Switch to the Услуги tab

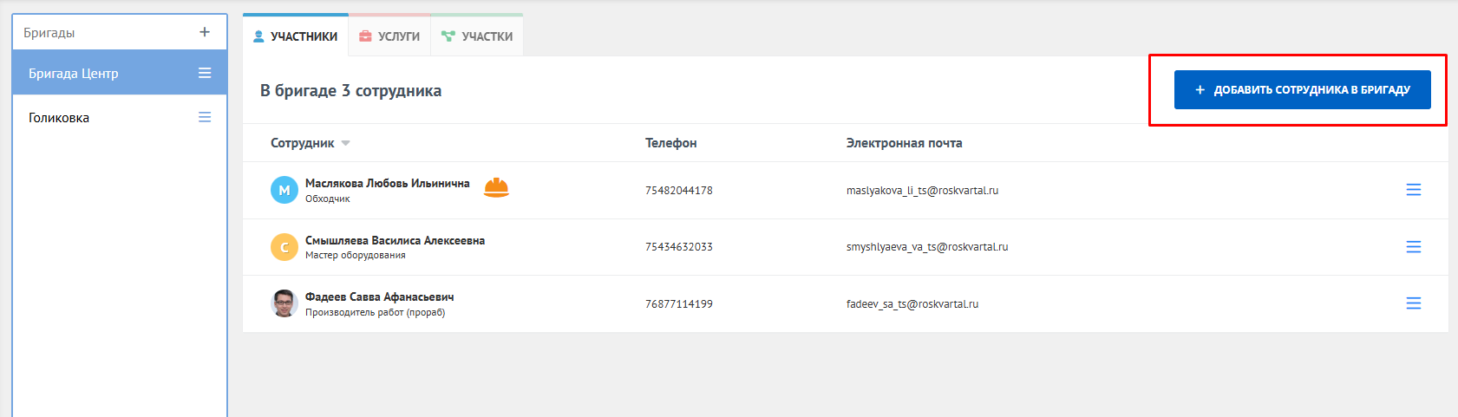(389, 36)
